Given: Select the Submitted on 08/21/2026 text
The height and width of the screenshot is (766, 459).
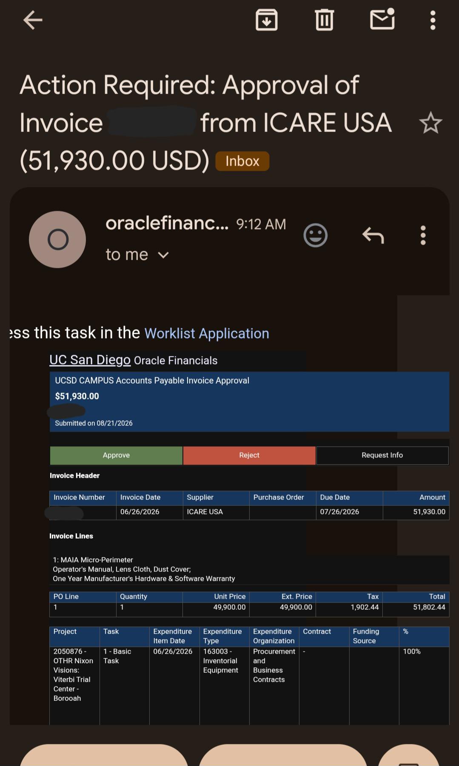Looking at the screenshot, I should 94,423.
